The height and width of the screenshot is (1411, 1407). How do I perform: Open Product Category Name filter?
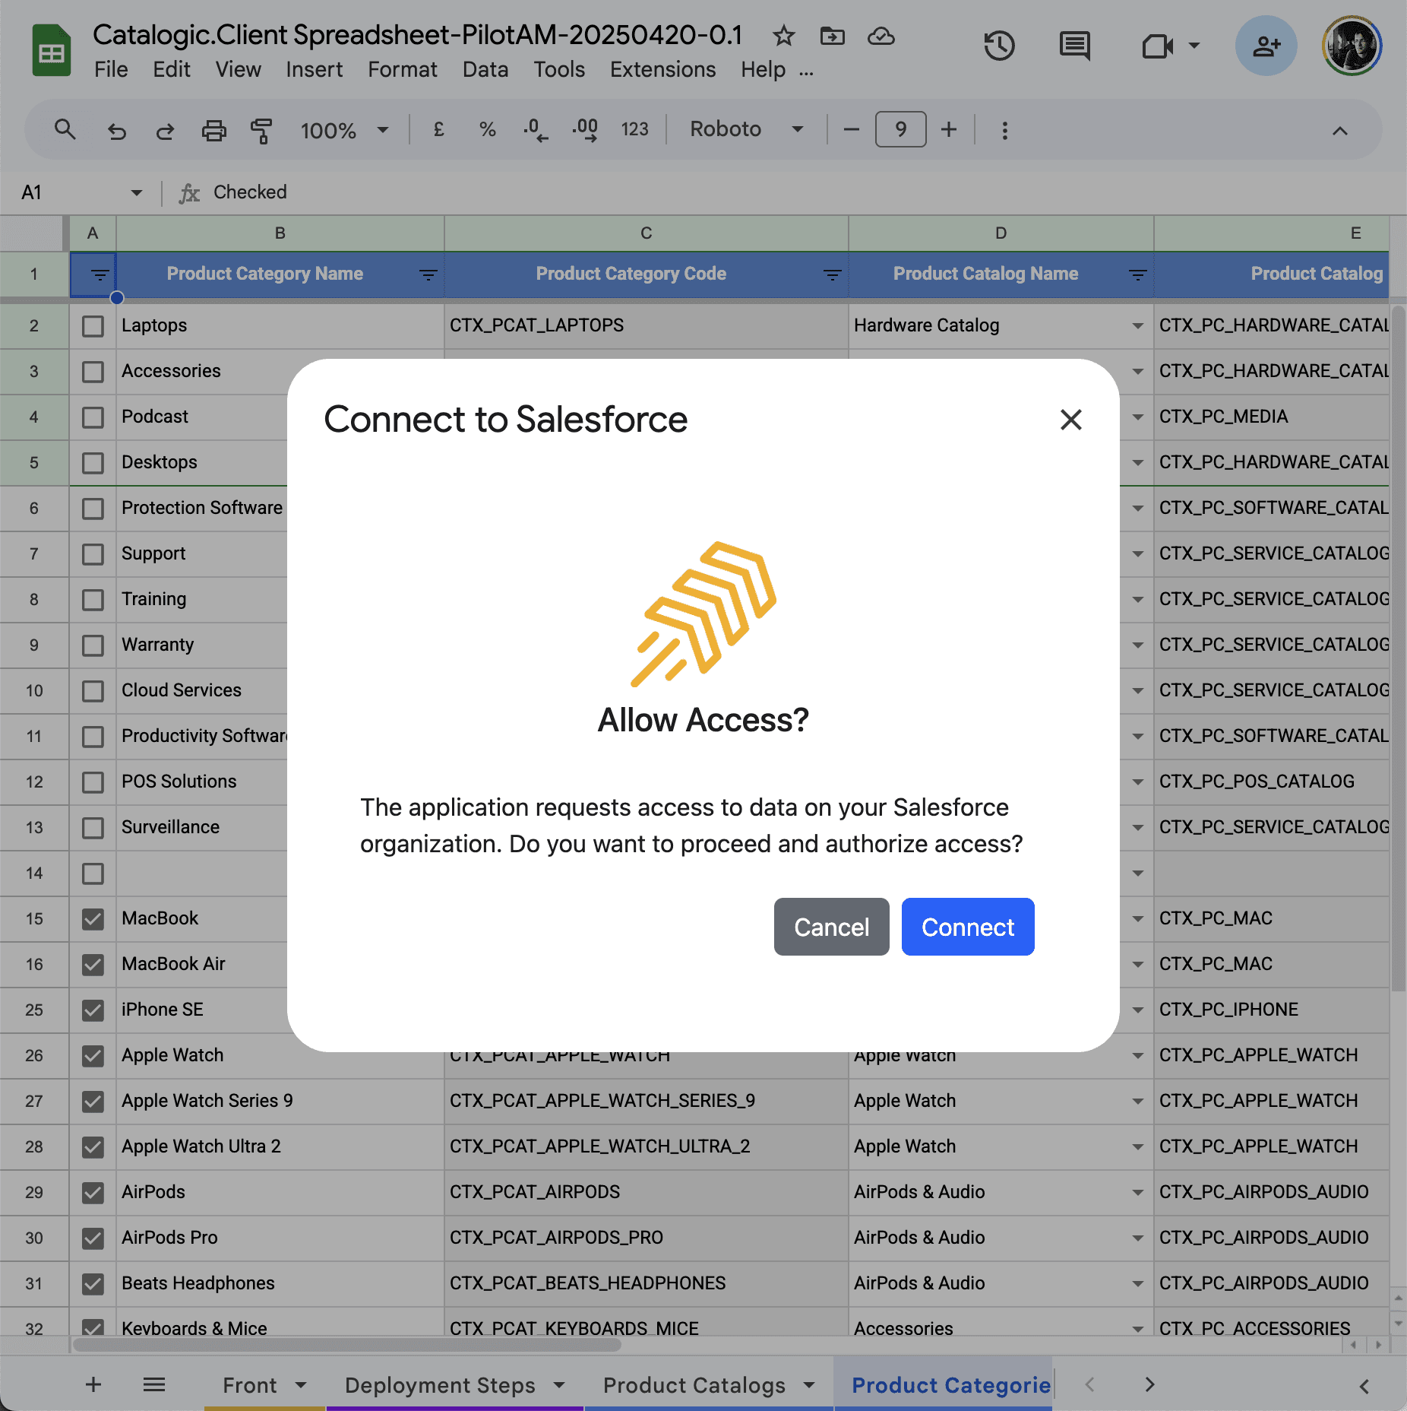(428, 274)
